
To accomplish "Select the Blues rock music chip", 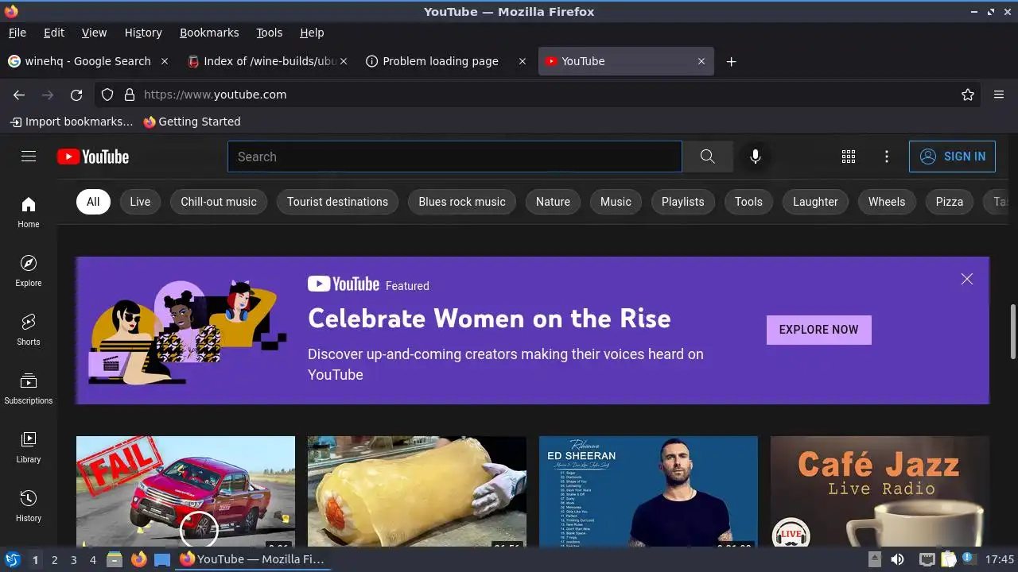I will 462,202.
